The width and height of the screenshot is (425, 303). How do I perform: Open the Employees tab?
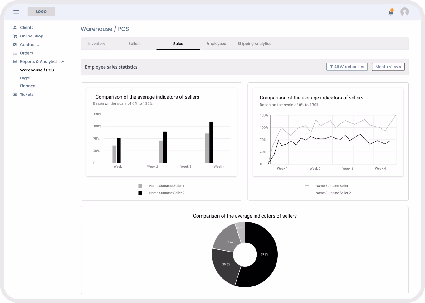coord(216,44)
